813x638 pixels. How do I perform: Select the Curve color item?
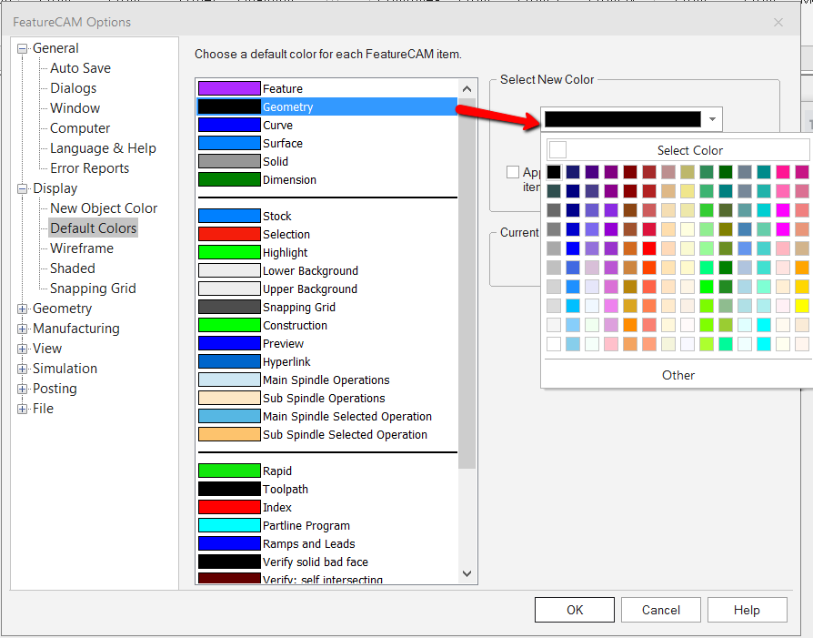[x=327, y=125]
